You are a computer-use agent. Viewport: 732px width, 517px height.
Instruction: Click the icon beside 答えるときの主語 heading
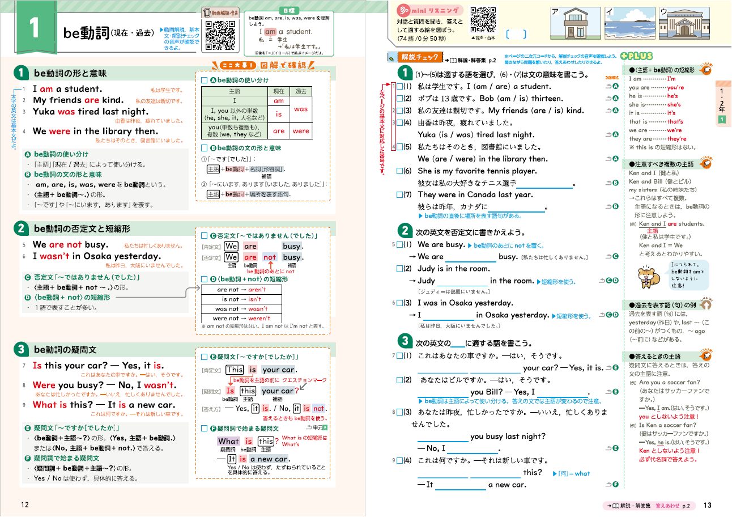coord(706,355)
